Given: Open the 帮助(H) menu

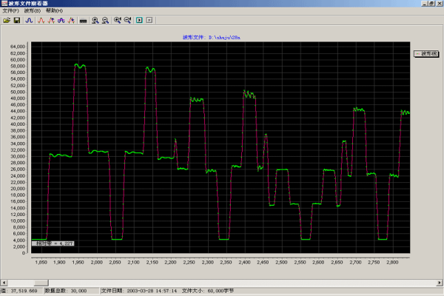Looking at the screenshot, I should coord(54,11).
